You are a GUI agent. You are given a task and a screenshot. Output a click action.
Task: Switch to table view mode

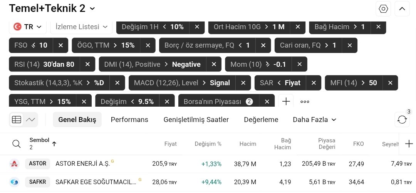[x=17, y=120]
